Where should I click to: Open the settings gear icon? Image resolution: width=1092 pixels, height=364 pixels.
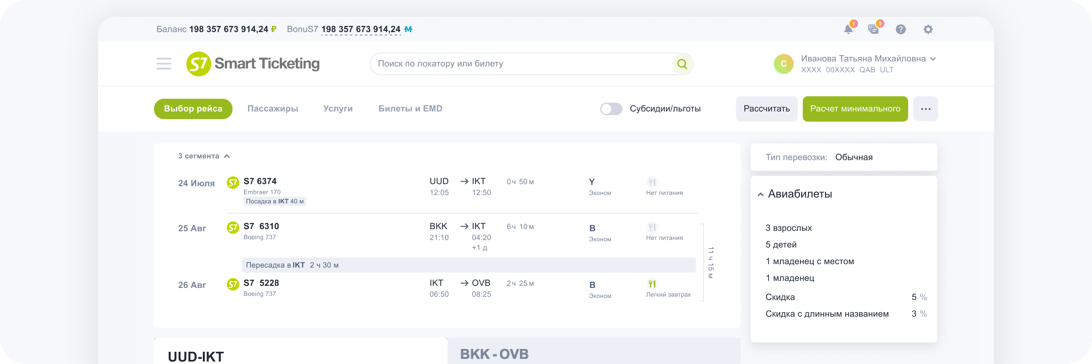(928, 29)
